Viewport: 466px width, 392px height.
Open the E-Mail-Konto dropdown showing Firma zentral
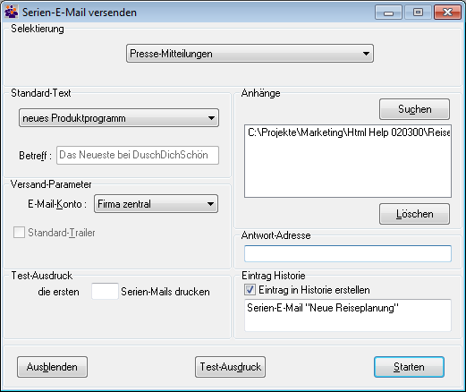pos(156,204)
